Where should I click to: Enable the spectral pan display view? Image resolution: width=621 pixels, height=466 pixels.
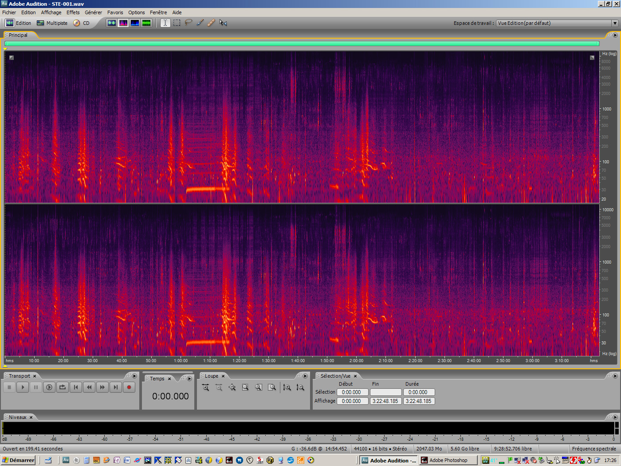point(134,23)
